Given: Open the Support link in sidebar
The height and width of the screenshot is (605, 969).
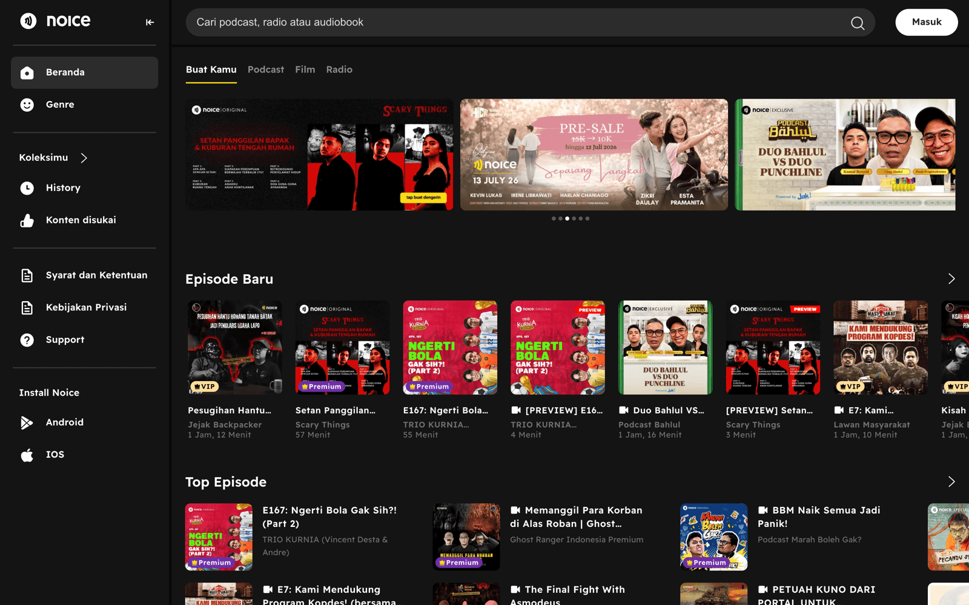Looking at the screenshot, I should 65,340.
